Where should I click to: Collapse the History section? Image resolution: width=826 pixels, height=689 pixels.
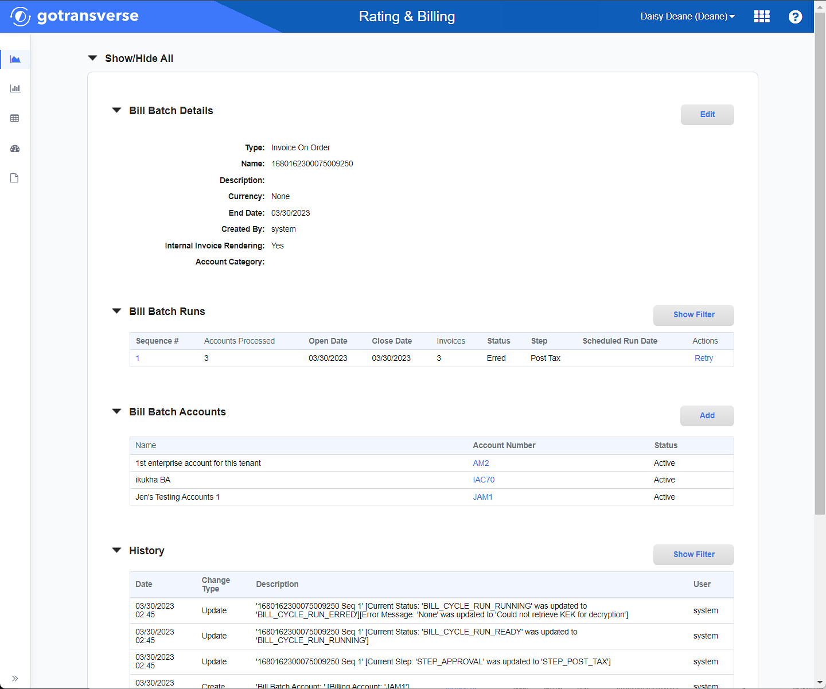tap(116, 550)
